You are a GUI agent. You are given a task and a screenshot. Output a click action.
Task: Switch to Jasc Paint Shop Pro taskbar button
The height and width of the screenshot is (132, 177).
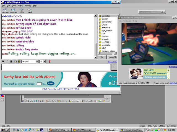(x=60, y=130)
